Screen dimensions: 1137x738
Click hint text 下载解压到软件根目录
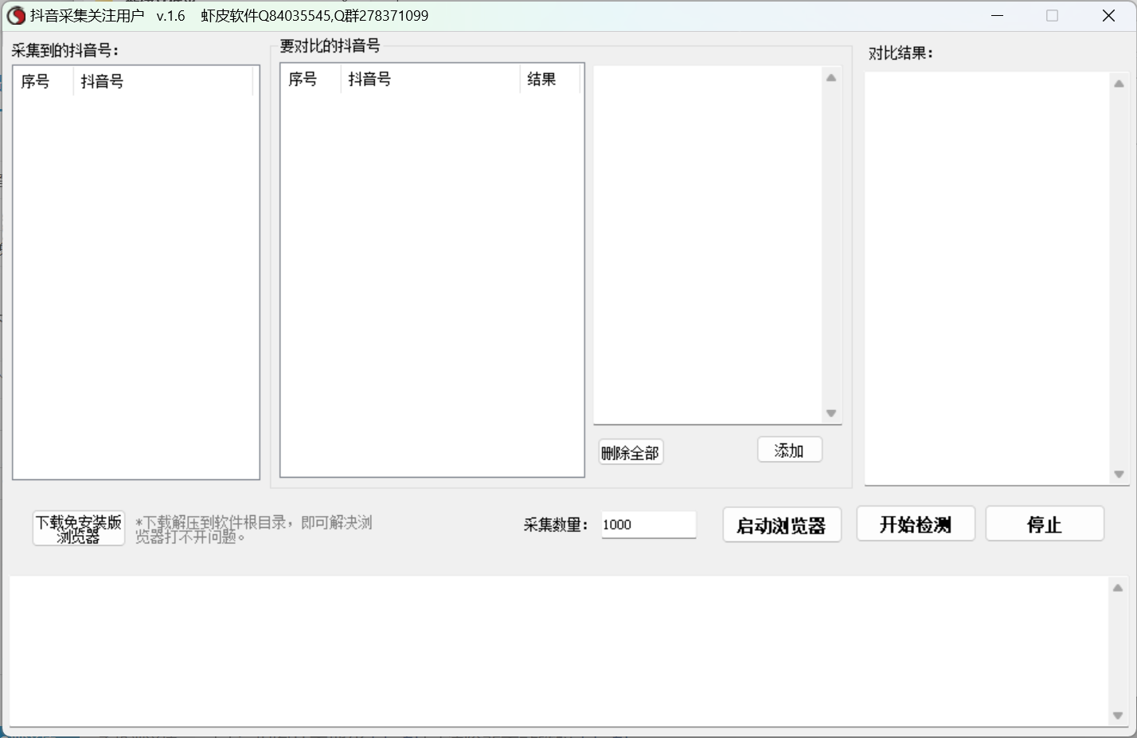point(254,529)
